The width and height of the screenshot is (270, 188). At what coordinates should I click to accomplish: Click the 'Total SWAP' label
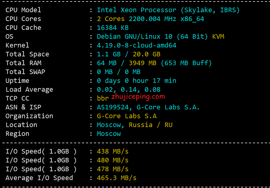click(x=25, y=72)
